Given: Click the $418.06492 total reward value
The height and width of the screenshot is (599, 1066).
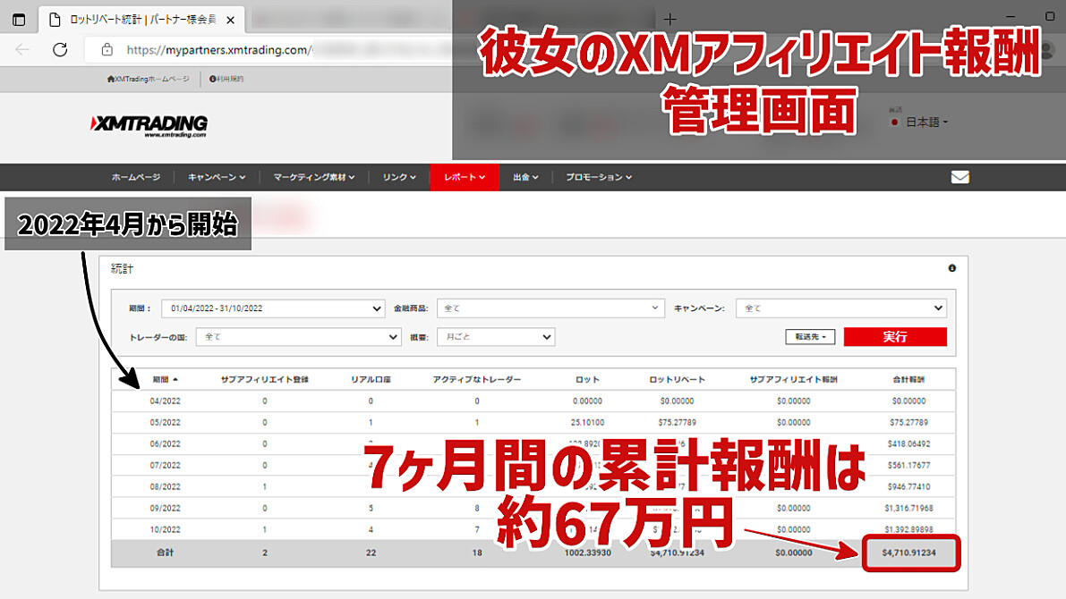Looking at the screenshot, I should [909, 444].
